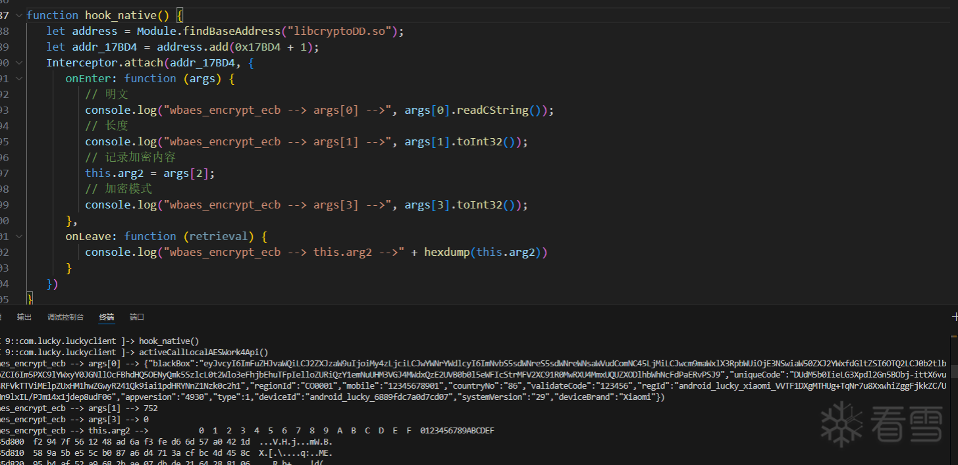Image resolution: width=958 pixels, height=465 pixels.
Task: Click the 'onLeave' callback keyword
Action: [88, 236]
